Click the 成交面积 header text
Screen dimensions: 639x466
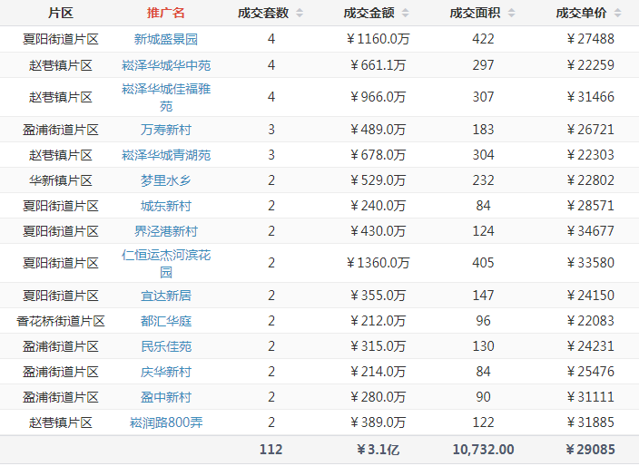pos(476,13)
